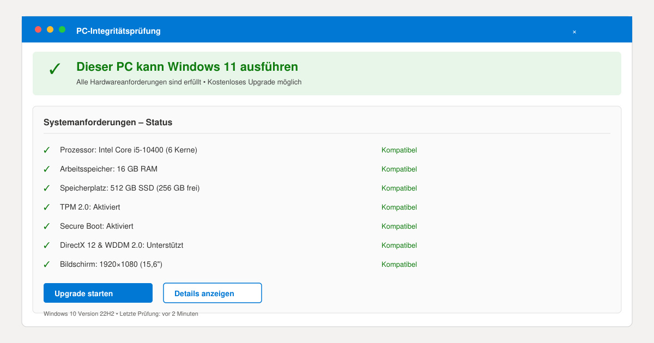Select 'TPM 2.0: Aktiviert' text

point(90,207)
